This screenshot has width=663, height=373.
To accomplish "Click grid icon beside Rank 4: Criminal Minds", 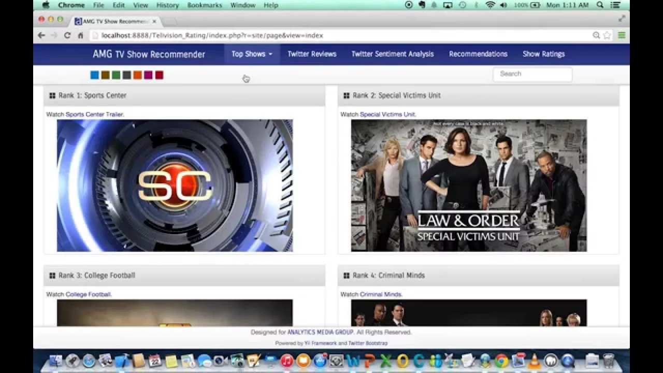I will [x=347, y=276].
